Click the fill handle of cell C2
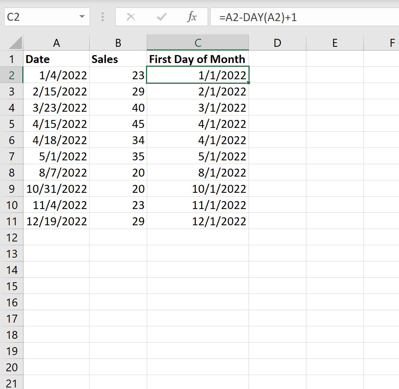 [248, 83]
